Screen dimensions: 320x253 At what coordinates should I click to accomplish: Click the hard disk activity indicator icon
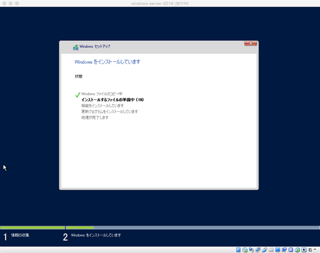238,250
